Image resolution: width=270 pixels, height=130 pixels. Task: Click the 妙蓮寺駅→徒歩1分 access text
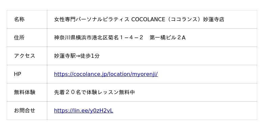point(77,56)
